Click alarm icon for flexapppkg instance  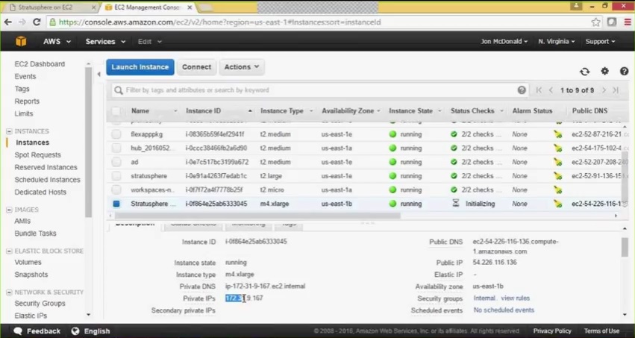[558, 134]
